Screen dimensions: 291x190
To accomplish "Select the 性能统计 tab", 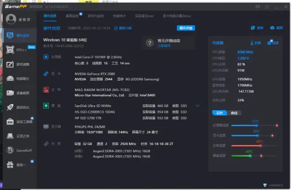I will pos(119,16).
